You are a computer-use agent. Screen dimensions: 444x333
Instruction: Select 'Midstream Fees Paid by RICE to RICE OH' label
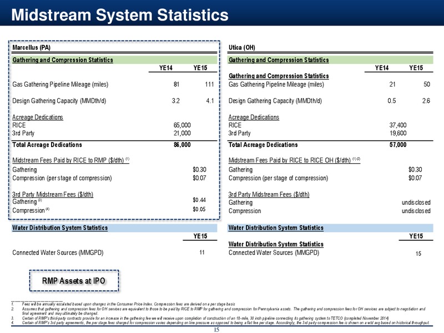294,160
